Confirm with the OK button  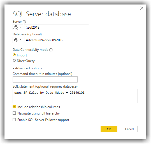click(x=109, y=129)
